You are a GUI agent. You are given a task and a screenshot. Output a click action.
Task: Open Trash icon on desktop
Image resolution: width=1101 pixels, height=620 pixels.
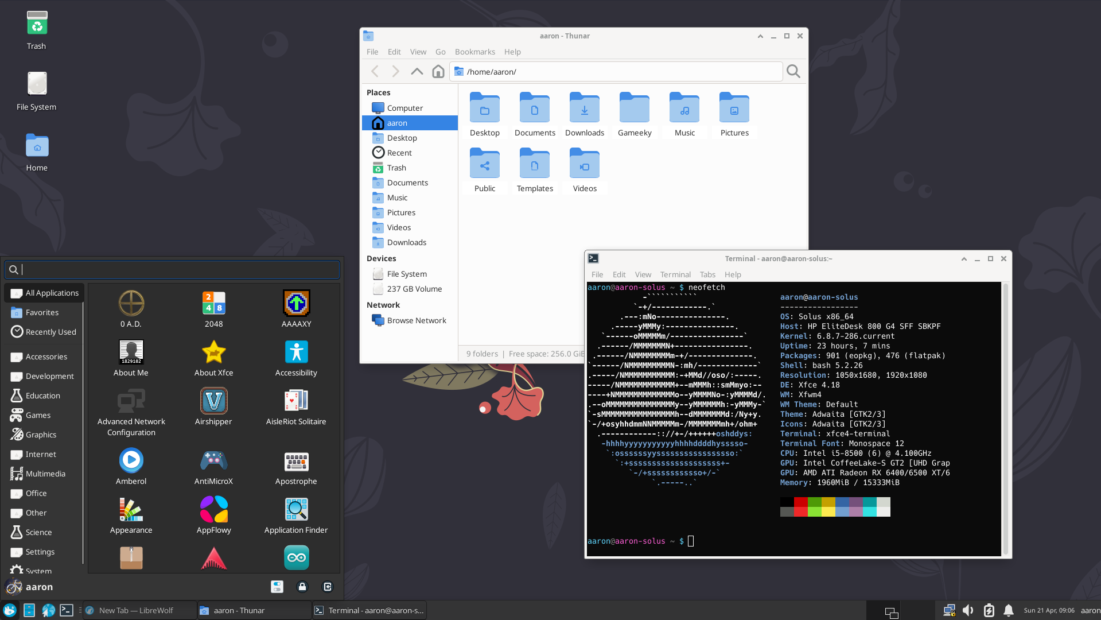pos(36,30)
